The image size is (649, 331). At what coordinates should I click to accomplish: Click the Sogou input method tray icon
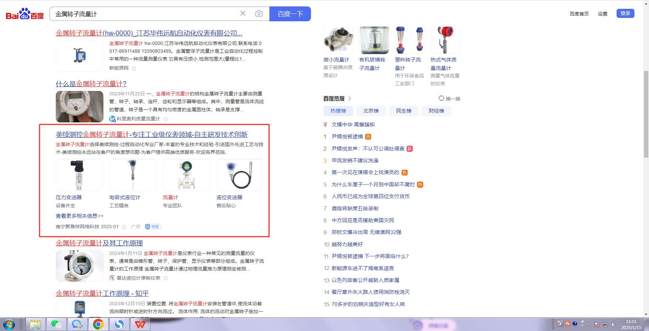pos(568,324)
